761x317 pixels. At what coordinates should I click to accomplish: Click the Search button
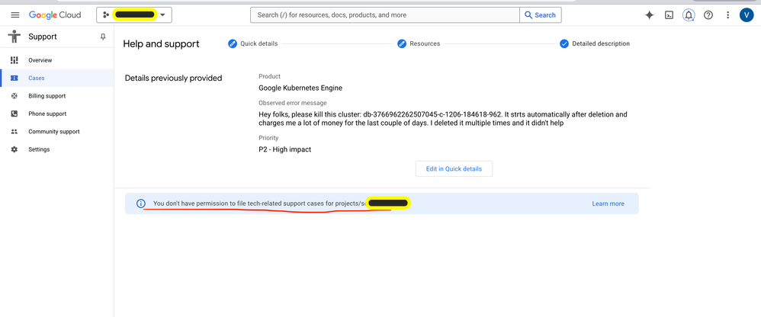[x=540, y=15]
